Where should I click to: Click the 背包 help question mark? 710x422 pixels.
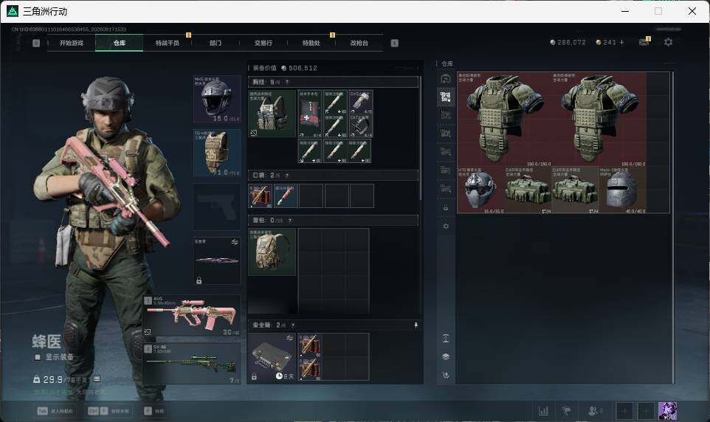point(290,221)
